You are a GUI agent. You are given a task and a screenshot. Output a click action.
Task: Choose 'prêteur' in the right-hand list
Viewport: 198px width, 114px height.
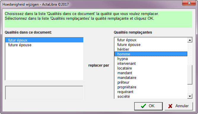[151, 82]
